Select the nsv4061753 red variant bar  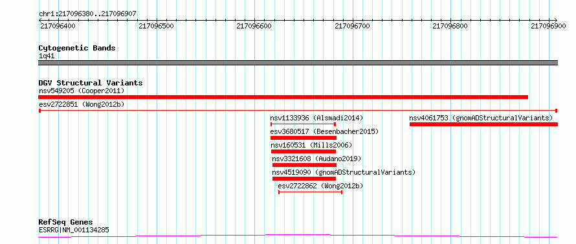(484, 124)
